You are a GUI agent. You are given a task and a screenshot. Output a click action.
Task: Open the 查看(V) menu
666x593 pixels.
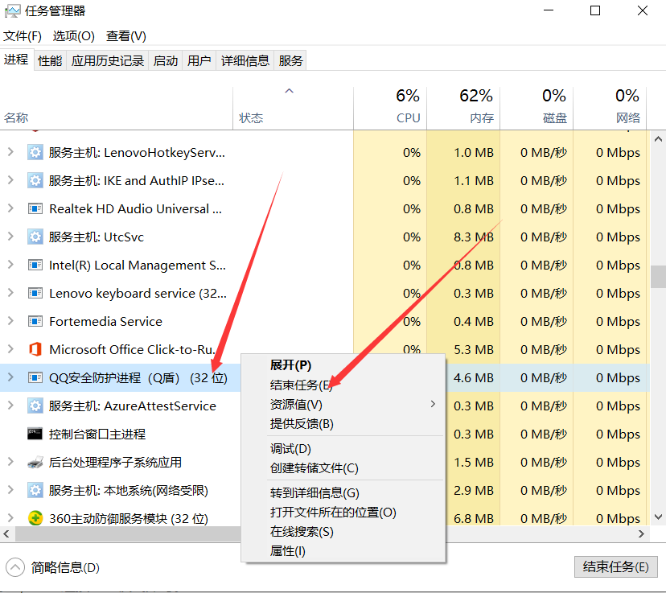point(126,36)
